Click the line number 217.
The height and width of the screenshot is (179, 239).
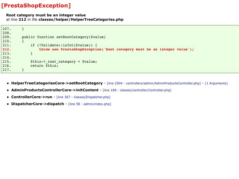(x=7, y=70)
